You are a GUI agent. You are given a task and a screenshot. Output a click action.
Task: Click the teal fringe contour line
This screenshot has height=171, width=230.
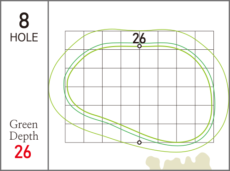(x=64, y=84)
